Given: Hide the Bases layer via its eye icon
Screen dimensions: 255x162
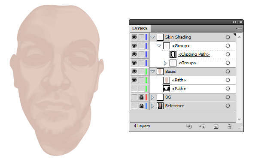Looking at the screenshot, I should (x=134, y=72).
